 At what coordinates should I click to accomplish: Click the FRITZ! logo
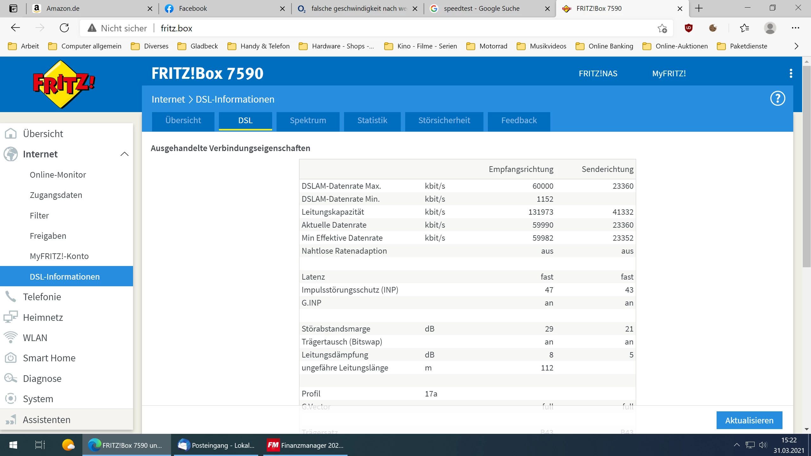click(64, 84)
